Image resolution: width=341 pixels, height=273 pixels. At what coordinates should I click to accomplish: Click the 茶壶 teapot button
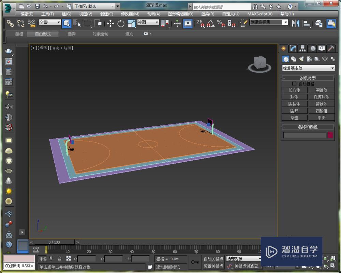(294, 118)
